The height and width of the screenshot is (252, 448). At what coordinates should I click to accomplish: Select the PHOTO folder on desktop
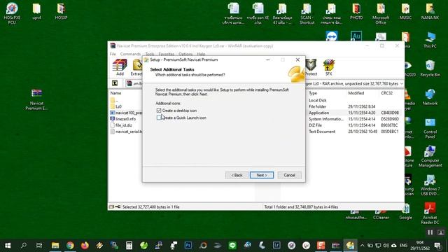(x=356, y=11)
